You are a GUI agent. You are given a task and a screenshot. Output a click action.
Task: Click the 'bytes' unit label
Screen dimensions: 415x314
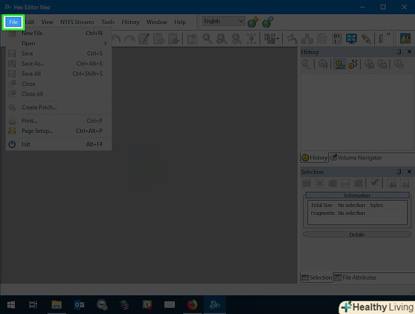tap(376, 205)
